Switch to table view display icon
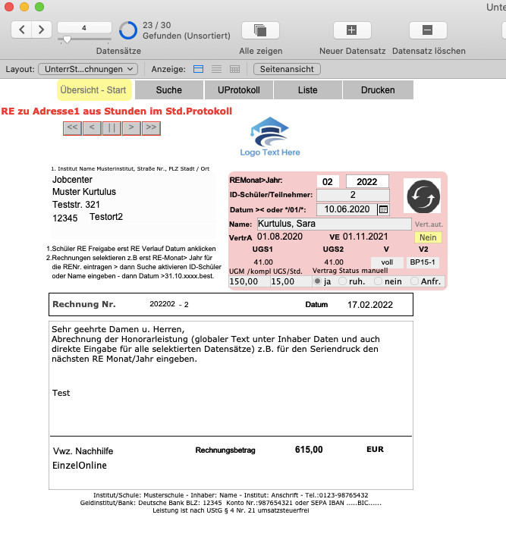Screen dimensions: 506x546 (x=234, y=69)
